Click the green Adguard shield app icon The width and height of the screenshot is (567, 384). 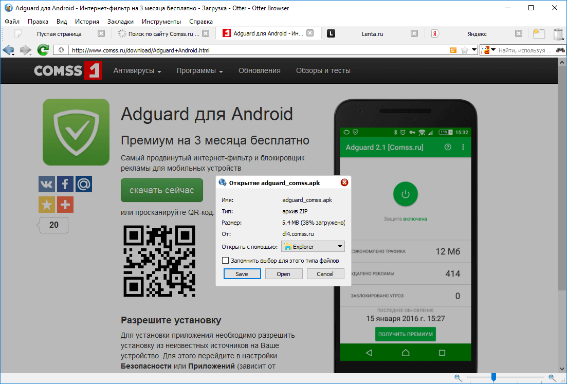coord(76,132)
